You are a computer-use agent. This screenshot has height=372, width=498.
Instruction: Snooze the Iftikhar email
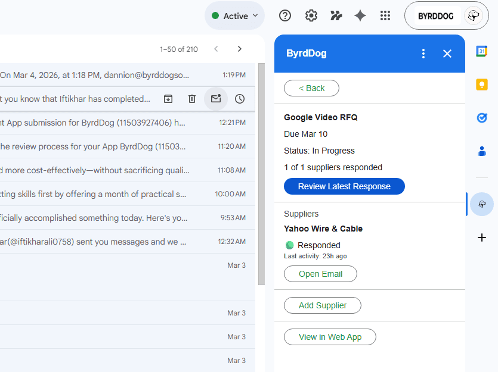240,99
